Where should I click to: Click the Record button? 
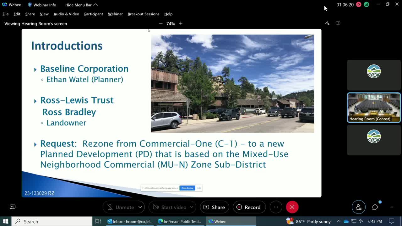point(249,207)
